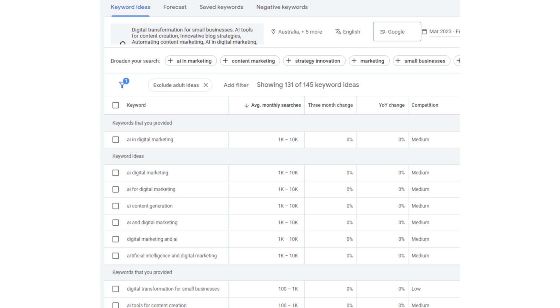Open the Forecast tab

click(175, 7)
